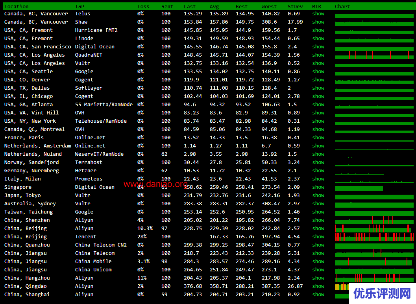Click show in Chicago Cogent row
416x304 pixels.
coord(318,96)
